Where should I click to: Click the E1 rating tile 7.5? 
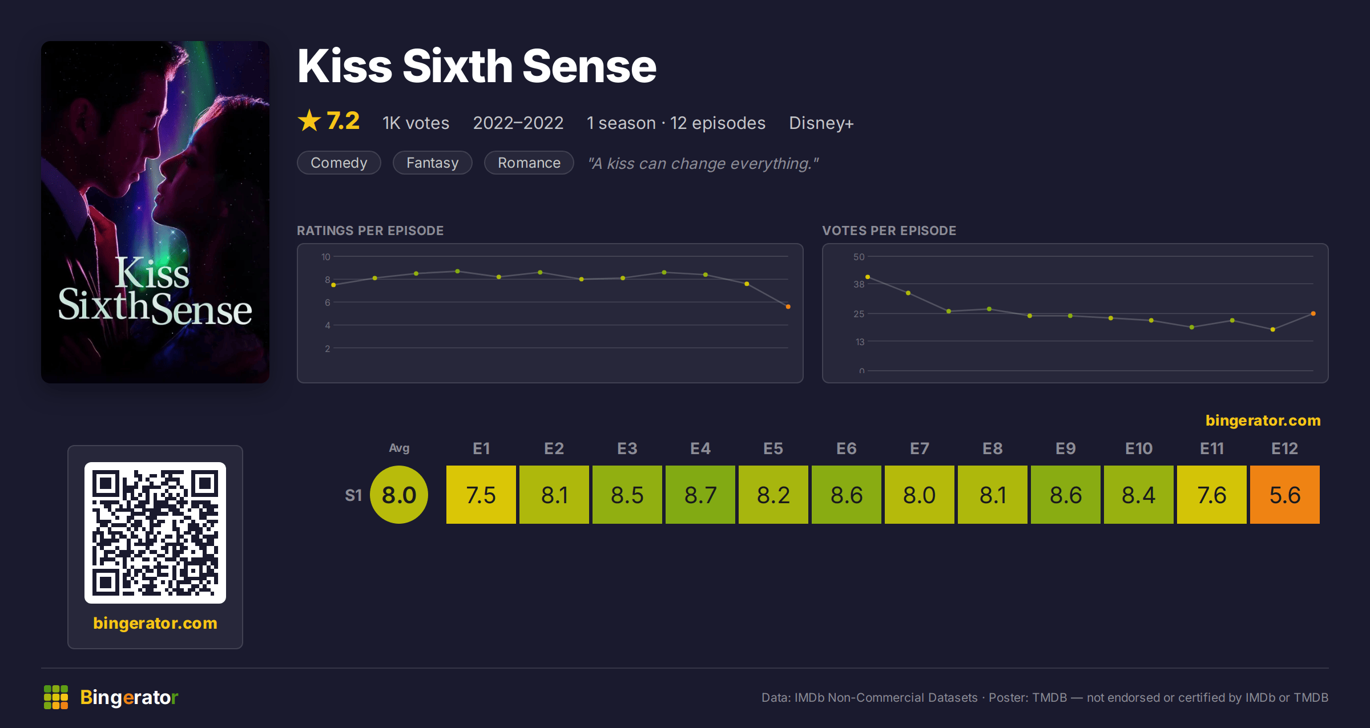[x=481, y=495]
